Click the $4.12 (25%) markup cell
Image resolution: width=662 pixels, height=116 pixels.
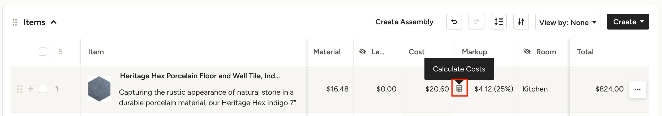494,89
